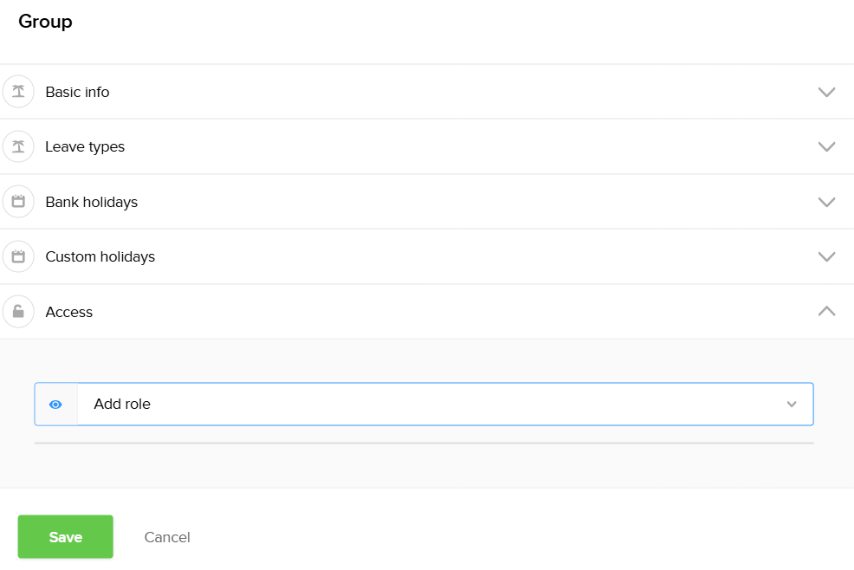The image size is (854, 570).
Task: Click inside the Add role field
Action: pos(416,405)
